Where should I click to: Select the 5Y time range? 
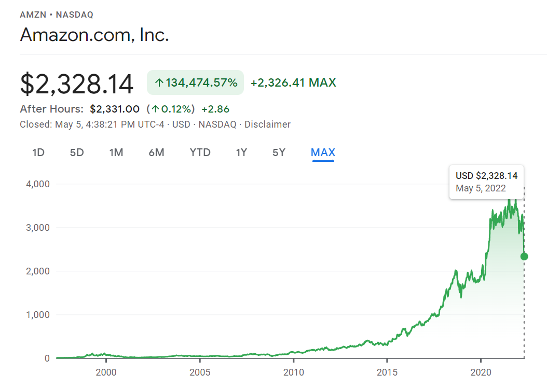(x=278, y=153)
